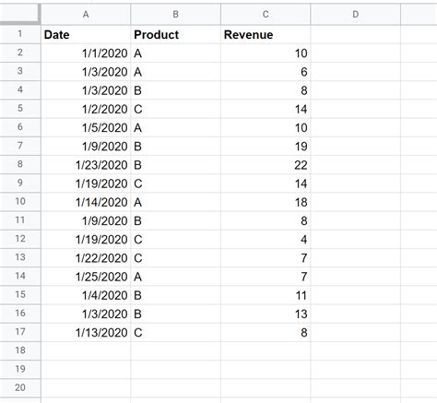Select row 20 header
This screenshot has height=403, width=437.
tap(20, 388)
